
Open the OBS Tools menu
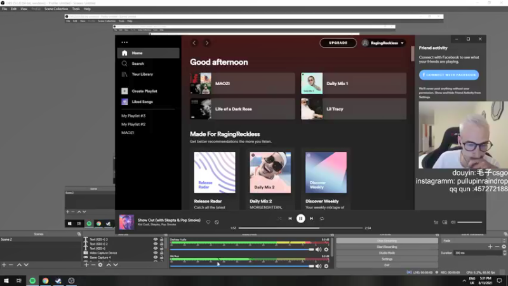coord(76,9)
